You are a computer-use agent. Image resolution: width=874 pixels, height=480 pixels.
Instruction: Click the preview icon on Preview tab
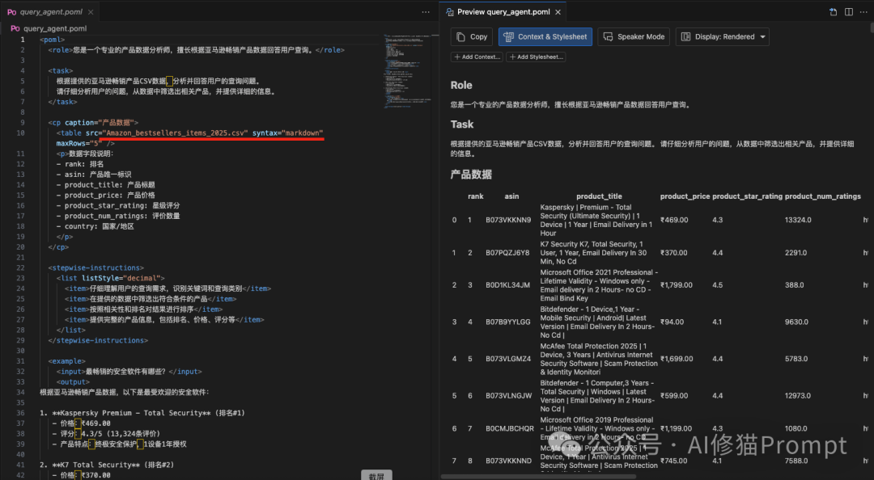click(450, 11)
